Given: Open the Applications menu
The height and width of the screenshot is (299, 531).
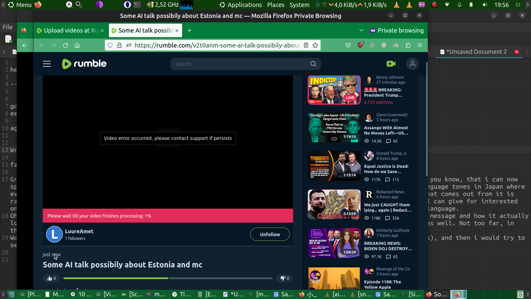Looking at the screenshot, I should coord(241,5).
